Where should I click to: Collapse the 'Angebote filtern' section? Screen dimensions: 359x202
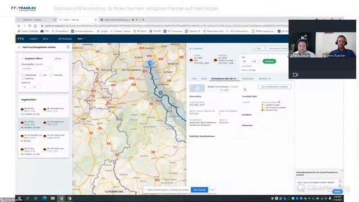[x=22, y=58]
